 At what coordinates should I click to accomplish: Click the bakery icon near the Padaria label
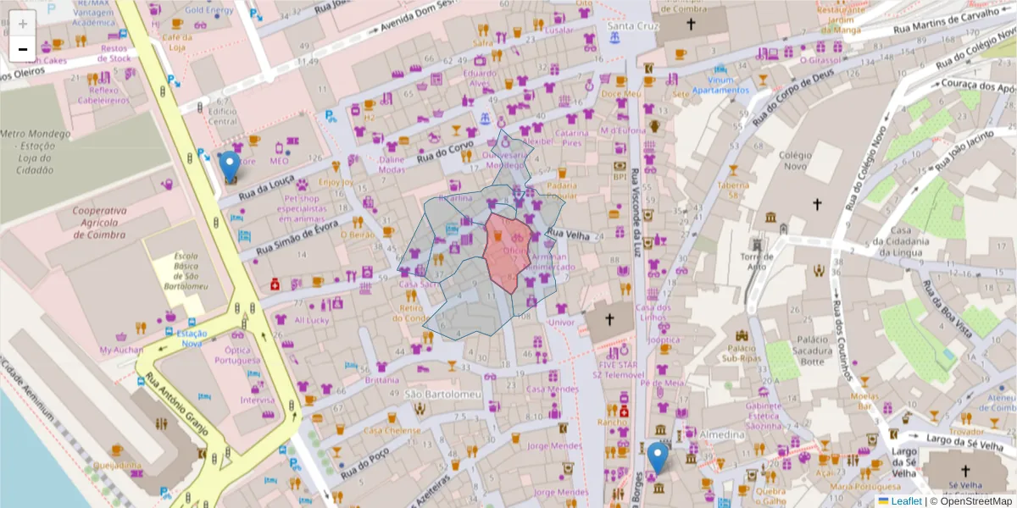[x=562, y=173]
